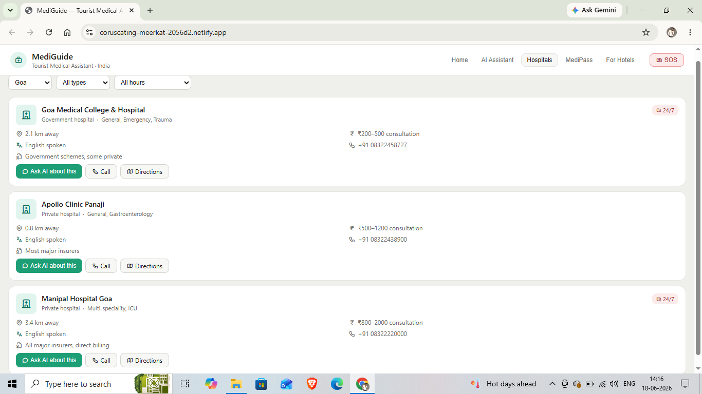Open the volume icon in system tray
The width and height of the screenshot is (702, 394).
click(614, 384)
